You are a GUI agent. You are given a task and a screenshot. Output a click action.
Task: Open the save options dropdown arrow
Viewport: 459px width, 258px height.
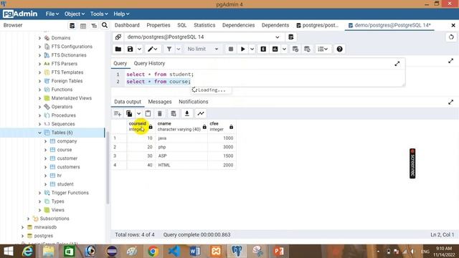tap(139, 49)
